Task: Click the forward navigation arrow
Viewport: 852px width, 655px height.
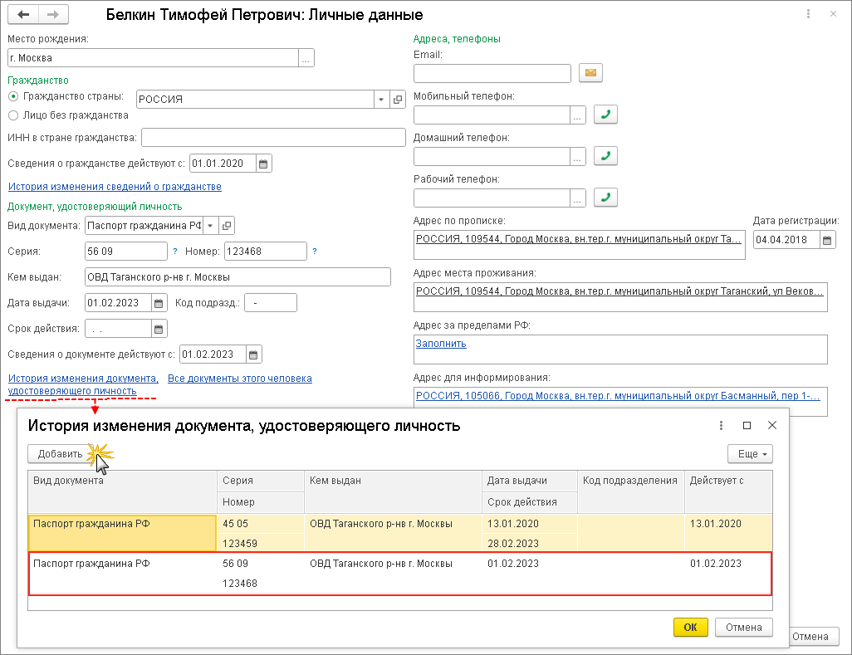Action: tap(53, 15)
